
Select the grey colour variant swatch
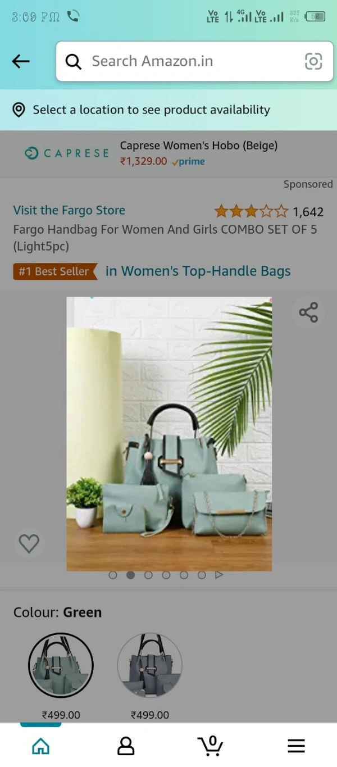149,665
